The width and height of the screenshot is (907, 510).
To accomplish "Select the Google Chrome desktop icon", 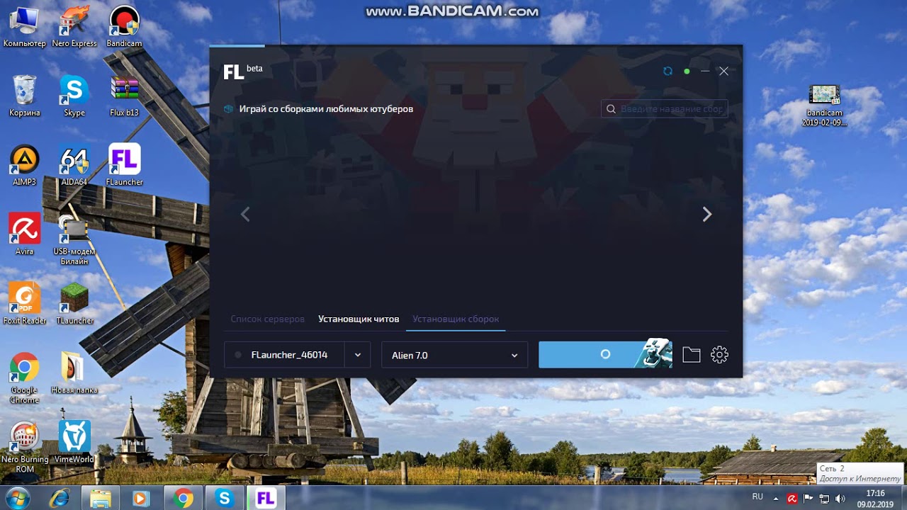I will pyautogui.click(x=25, y=378).
